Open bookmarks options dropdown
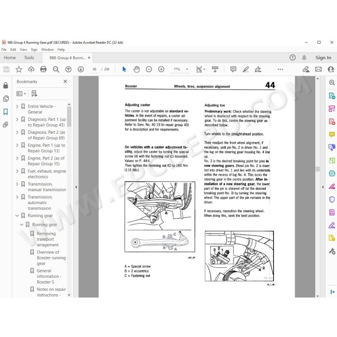This screenshot has width=337, height=337. (x=21, y=93)
